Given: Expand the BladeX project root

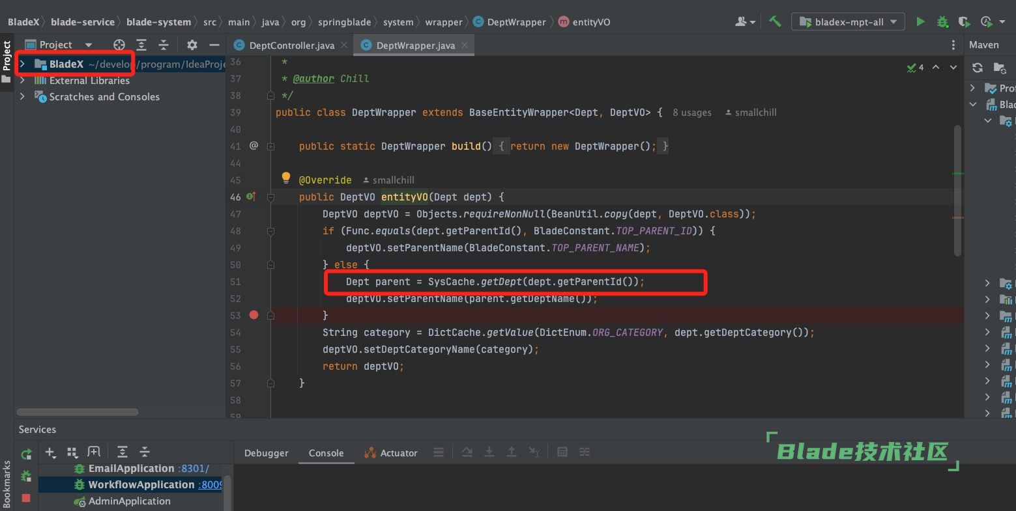Looking at the screenshot, I should click(22, 64).
